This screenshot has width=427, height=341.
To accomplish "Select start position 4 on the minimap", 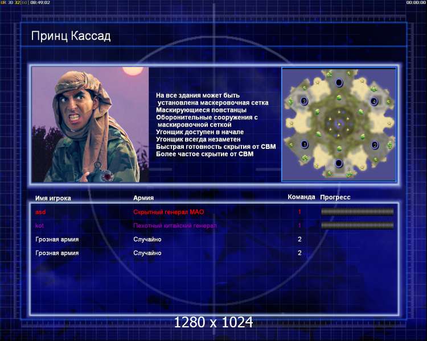I will (374, 101).
